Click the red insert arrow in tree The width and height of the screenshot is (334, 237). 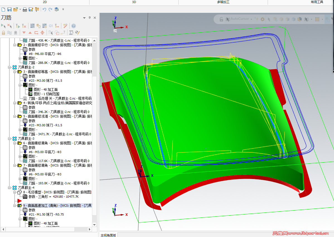click(20, 201)
